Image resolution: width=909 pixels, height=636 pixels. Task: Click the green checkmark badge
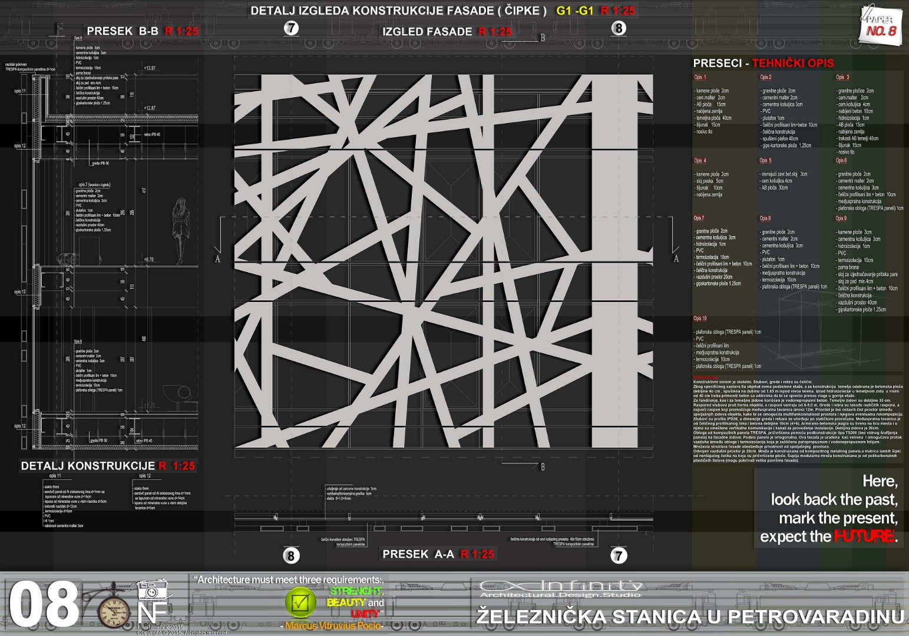(x=300, y=602)
